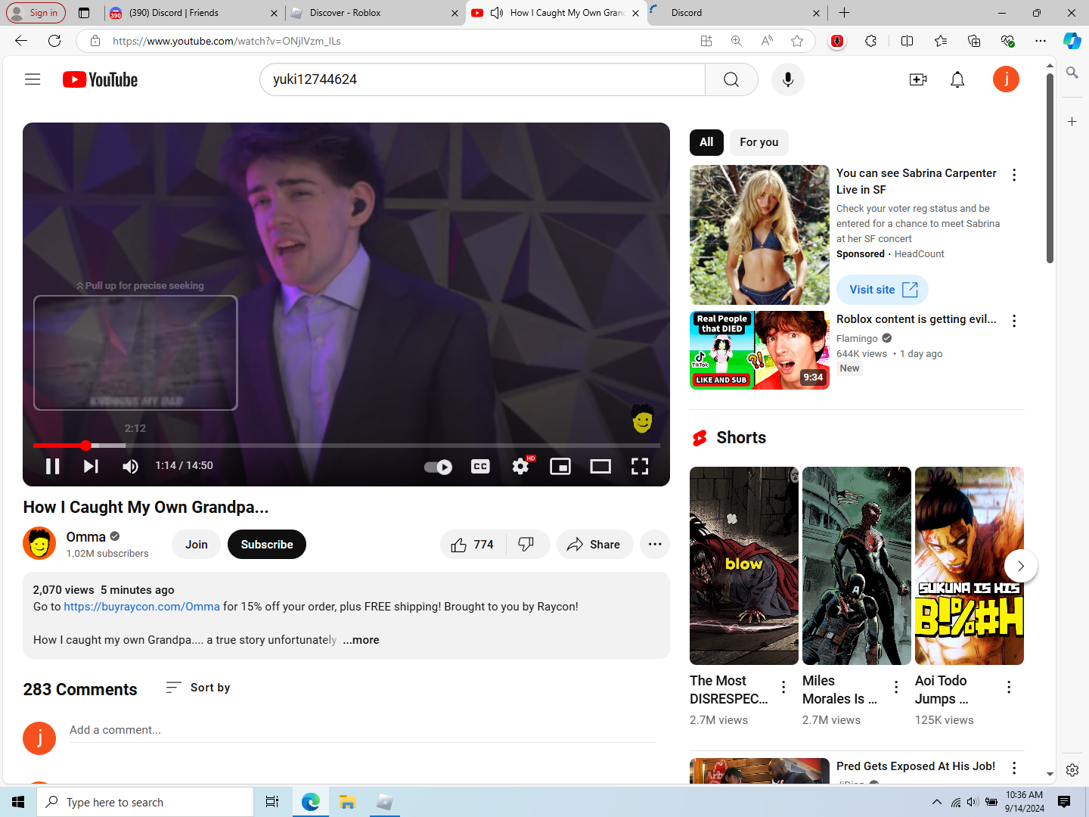Show hidden system tray icons
The height and width of the screenshot is (817, 1089).
coord(937,802)
